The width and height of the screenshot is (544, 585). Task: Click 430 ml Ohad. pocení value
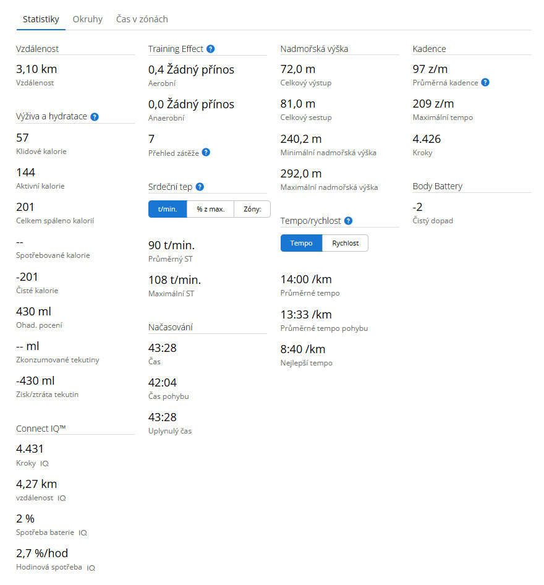coord(33,312)
